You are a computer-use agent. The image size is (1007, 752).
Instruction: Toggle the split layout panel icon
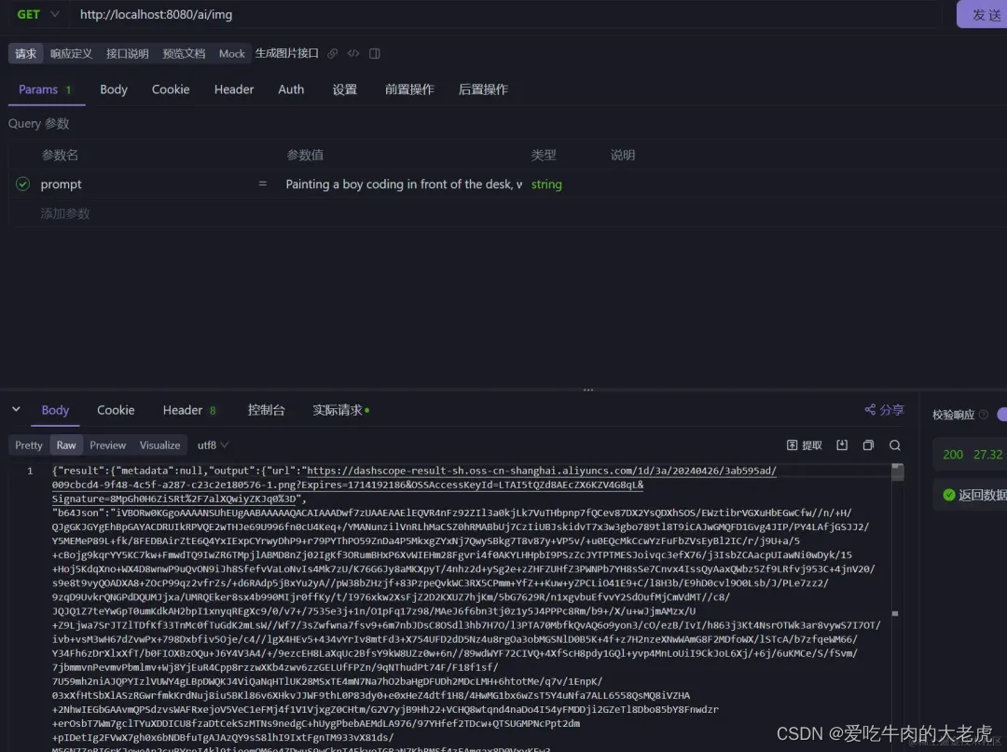375,53
